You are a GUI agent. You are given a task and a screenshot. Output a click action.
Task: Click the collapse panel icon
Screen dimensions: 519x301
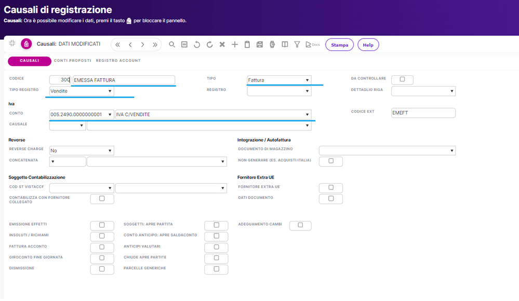[x=12, y=43]
